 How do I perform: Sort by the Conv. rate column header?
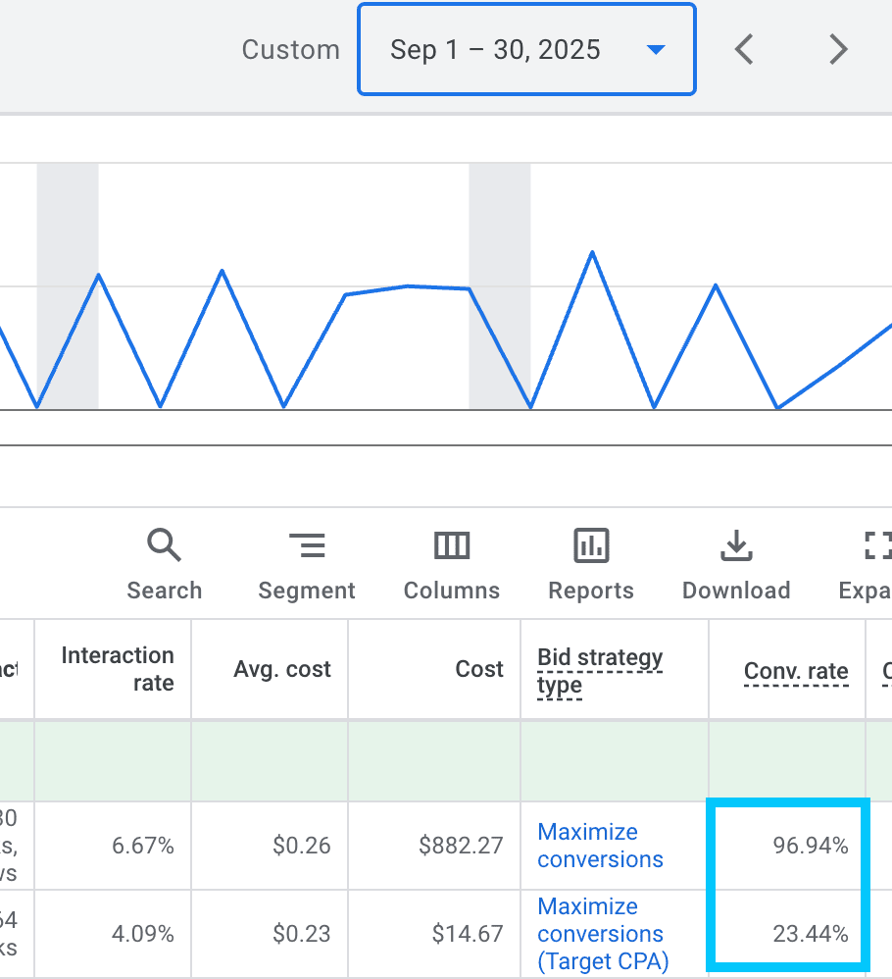point(796,671)
